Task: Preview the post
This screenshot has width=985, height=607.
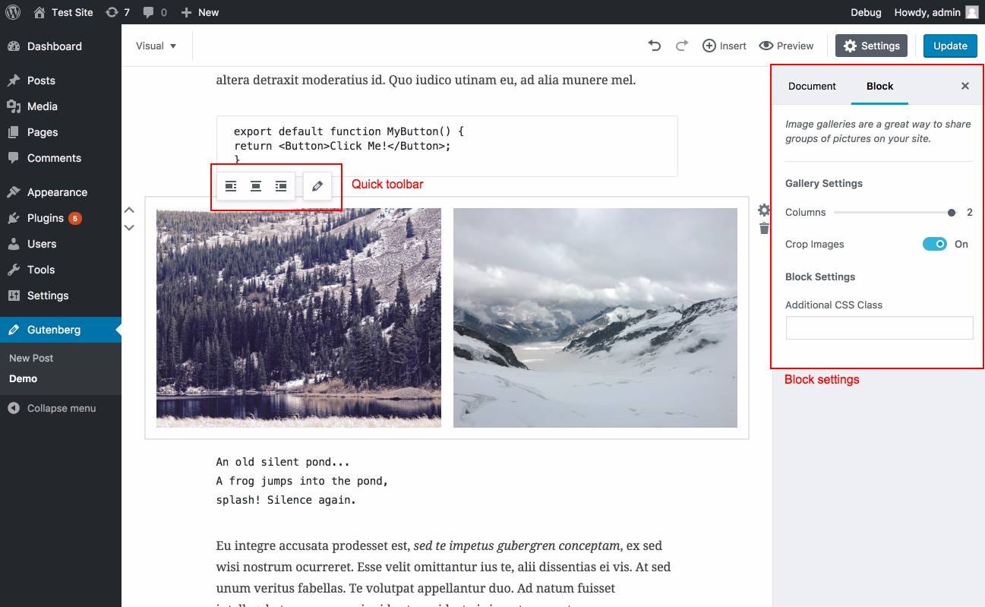Action: click(786, 46)
